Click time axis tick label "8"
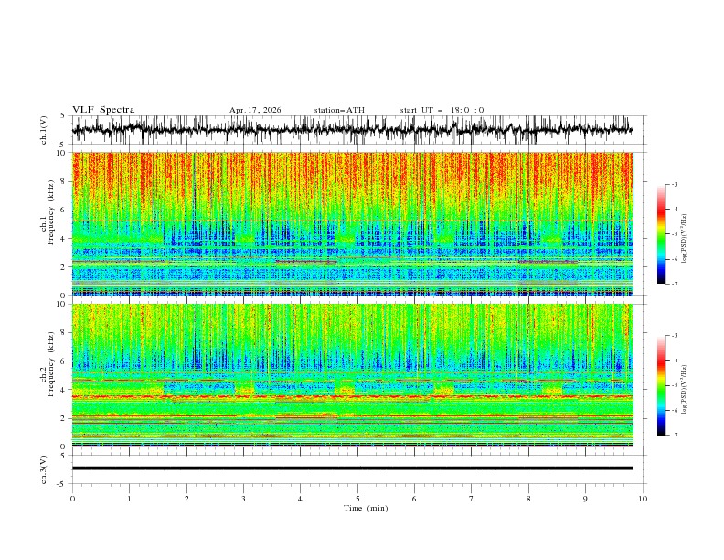The width and height of the screenshot is (724, 560). [x=528, y=499]
